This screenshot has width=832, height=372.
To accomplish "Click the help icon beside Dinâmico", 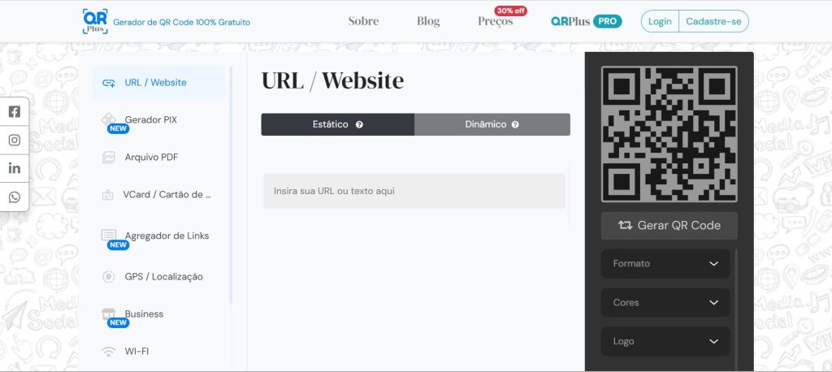I will tap(515, 125).
